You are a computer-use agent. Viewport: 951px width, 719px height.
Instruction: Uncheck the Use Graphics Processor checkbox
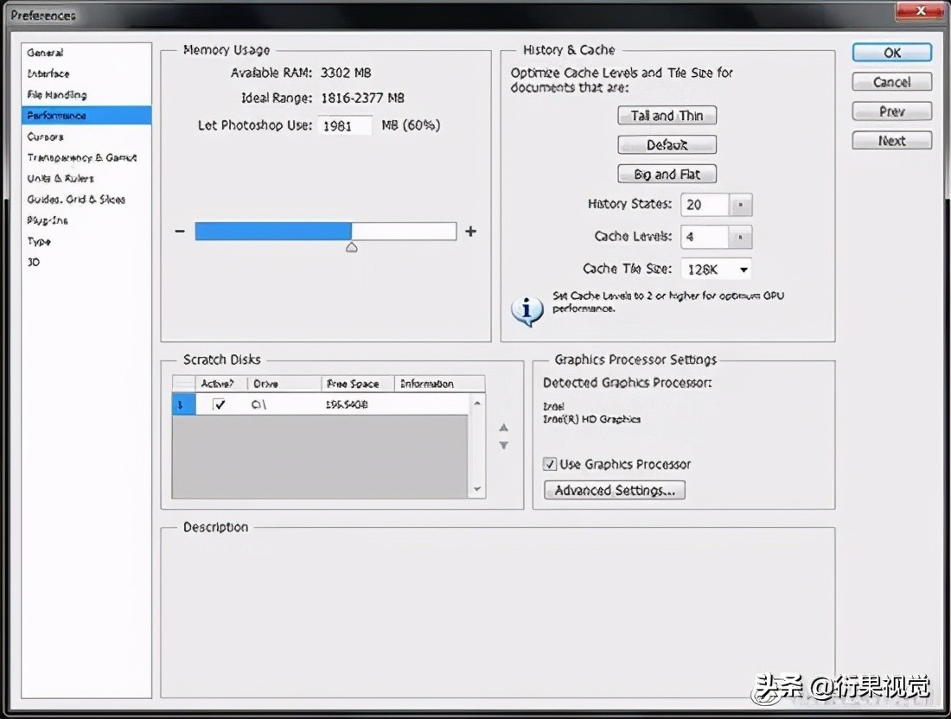tap(550, 464)
